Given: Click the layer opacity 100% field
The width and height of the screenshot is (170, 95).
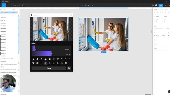Looking at the screenshot, I should coord(168,29).
